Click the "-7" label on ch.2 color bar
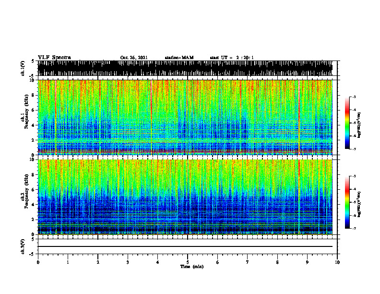This screenshot has height=294, width=380. [354, 228]
